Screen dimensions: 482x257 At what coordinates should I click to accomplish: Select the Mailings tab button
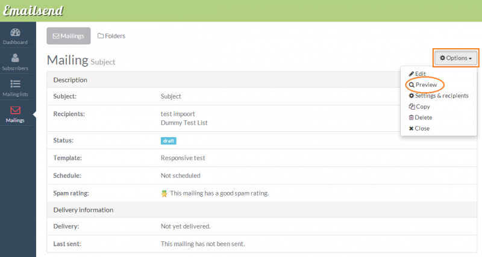tap(69, 36)
